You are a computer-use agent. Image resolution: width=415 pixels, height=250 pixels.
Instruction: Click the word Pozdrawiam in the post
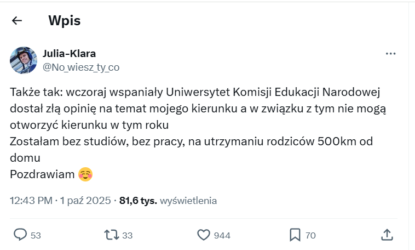point(43,174)
